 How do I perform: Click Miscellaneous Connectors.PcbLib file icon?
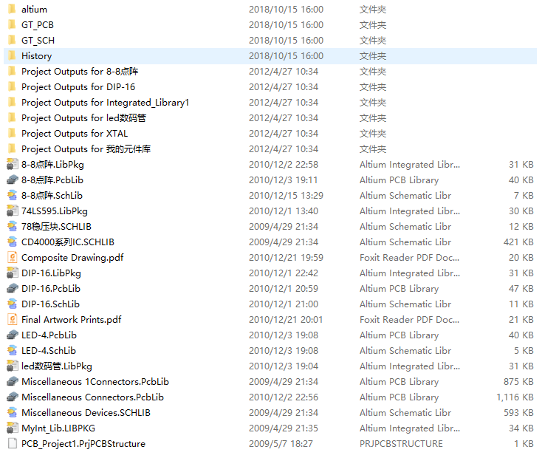tap(12, 397)
